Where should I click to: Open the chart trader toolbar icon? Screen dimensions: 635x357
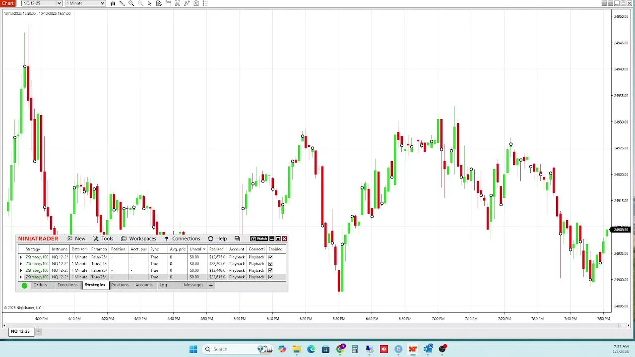168,3
